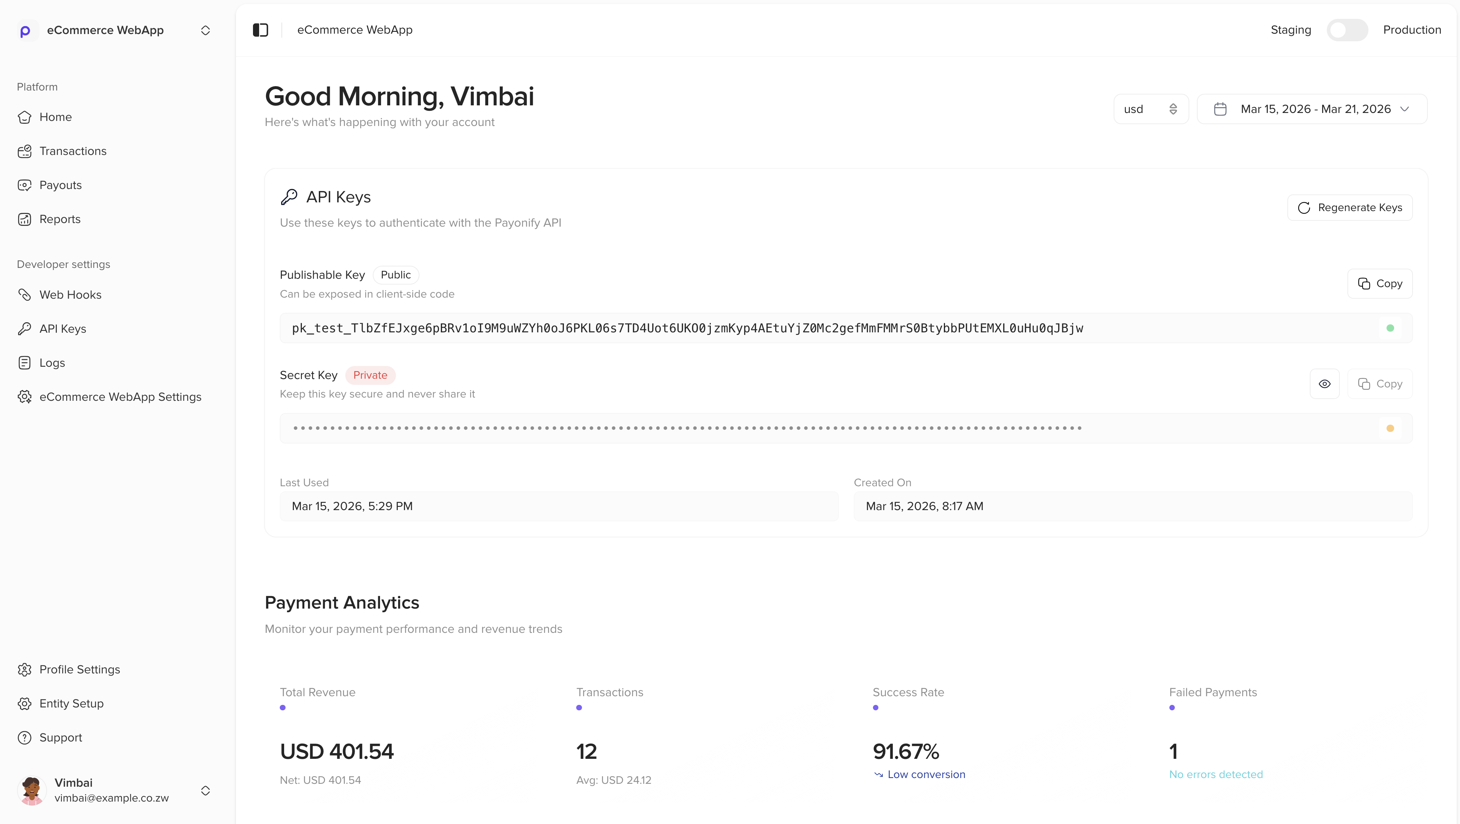Open the Support help icon
Viewport: 1460px width, 824px height.
tap(24, 738)
